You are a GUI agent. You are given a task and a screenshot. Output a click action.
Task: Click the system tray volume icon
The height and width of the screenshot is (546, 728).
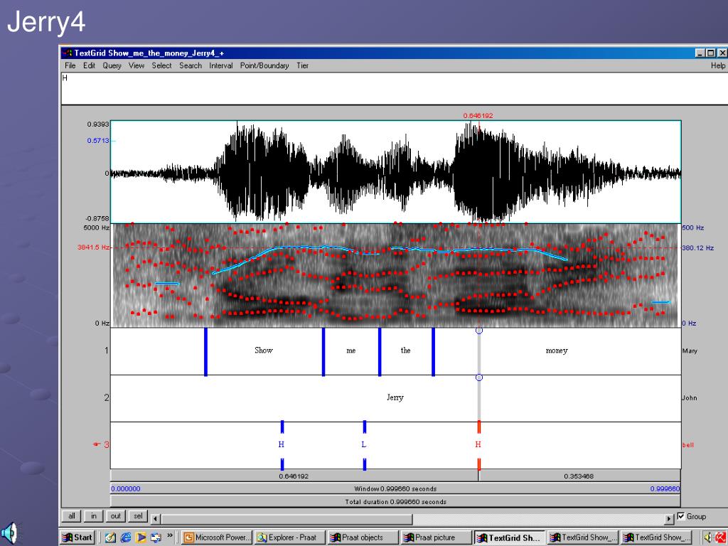[707, 537]
